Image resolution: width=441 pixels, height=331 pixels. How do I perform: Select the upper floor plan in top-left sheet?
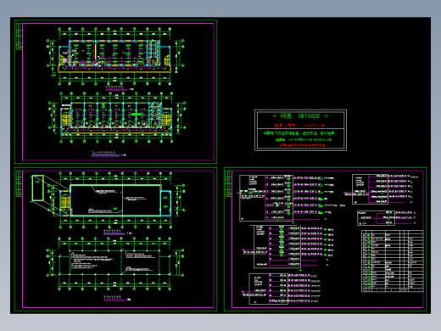(115, 57)
